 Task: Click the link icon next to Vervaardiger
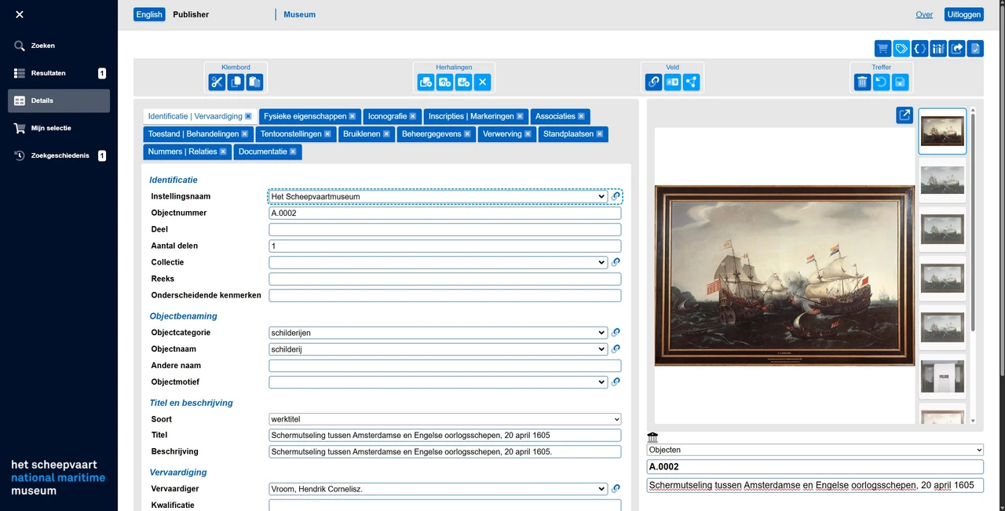(616, 489)
